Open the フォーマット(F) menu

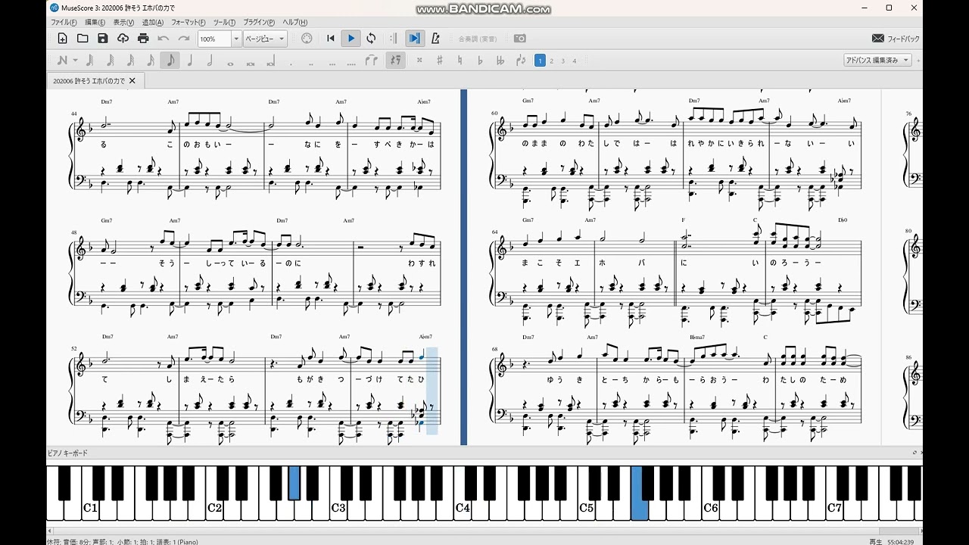(x=189, y=23)
